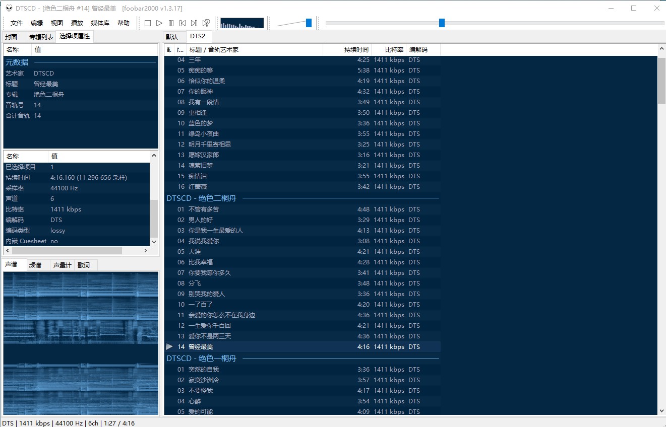
Task: Click the 艺术家 value 'DTSCD' in metadata
Action: [x=44, y=74]
